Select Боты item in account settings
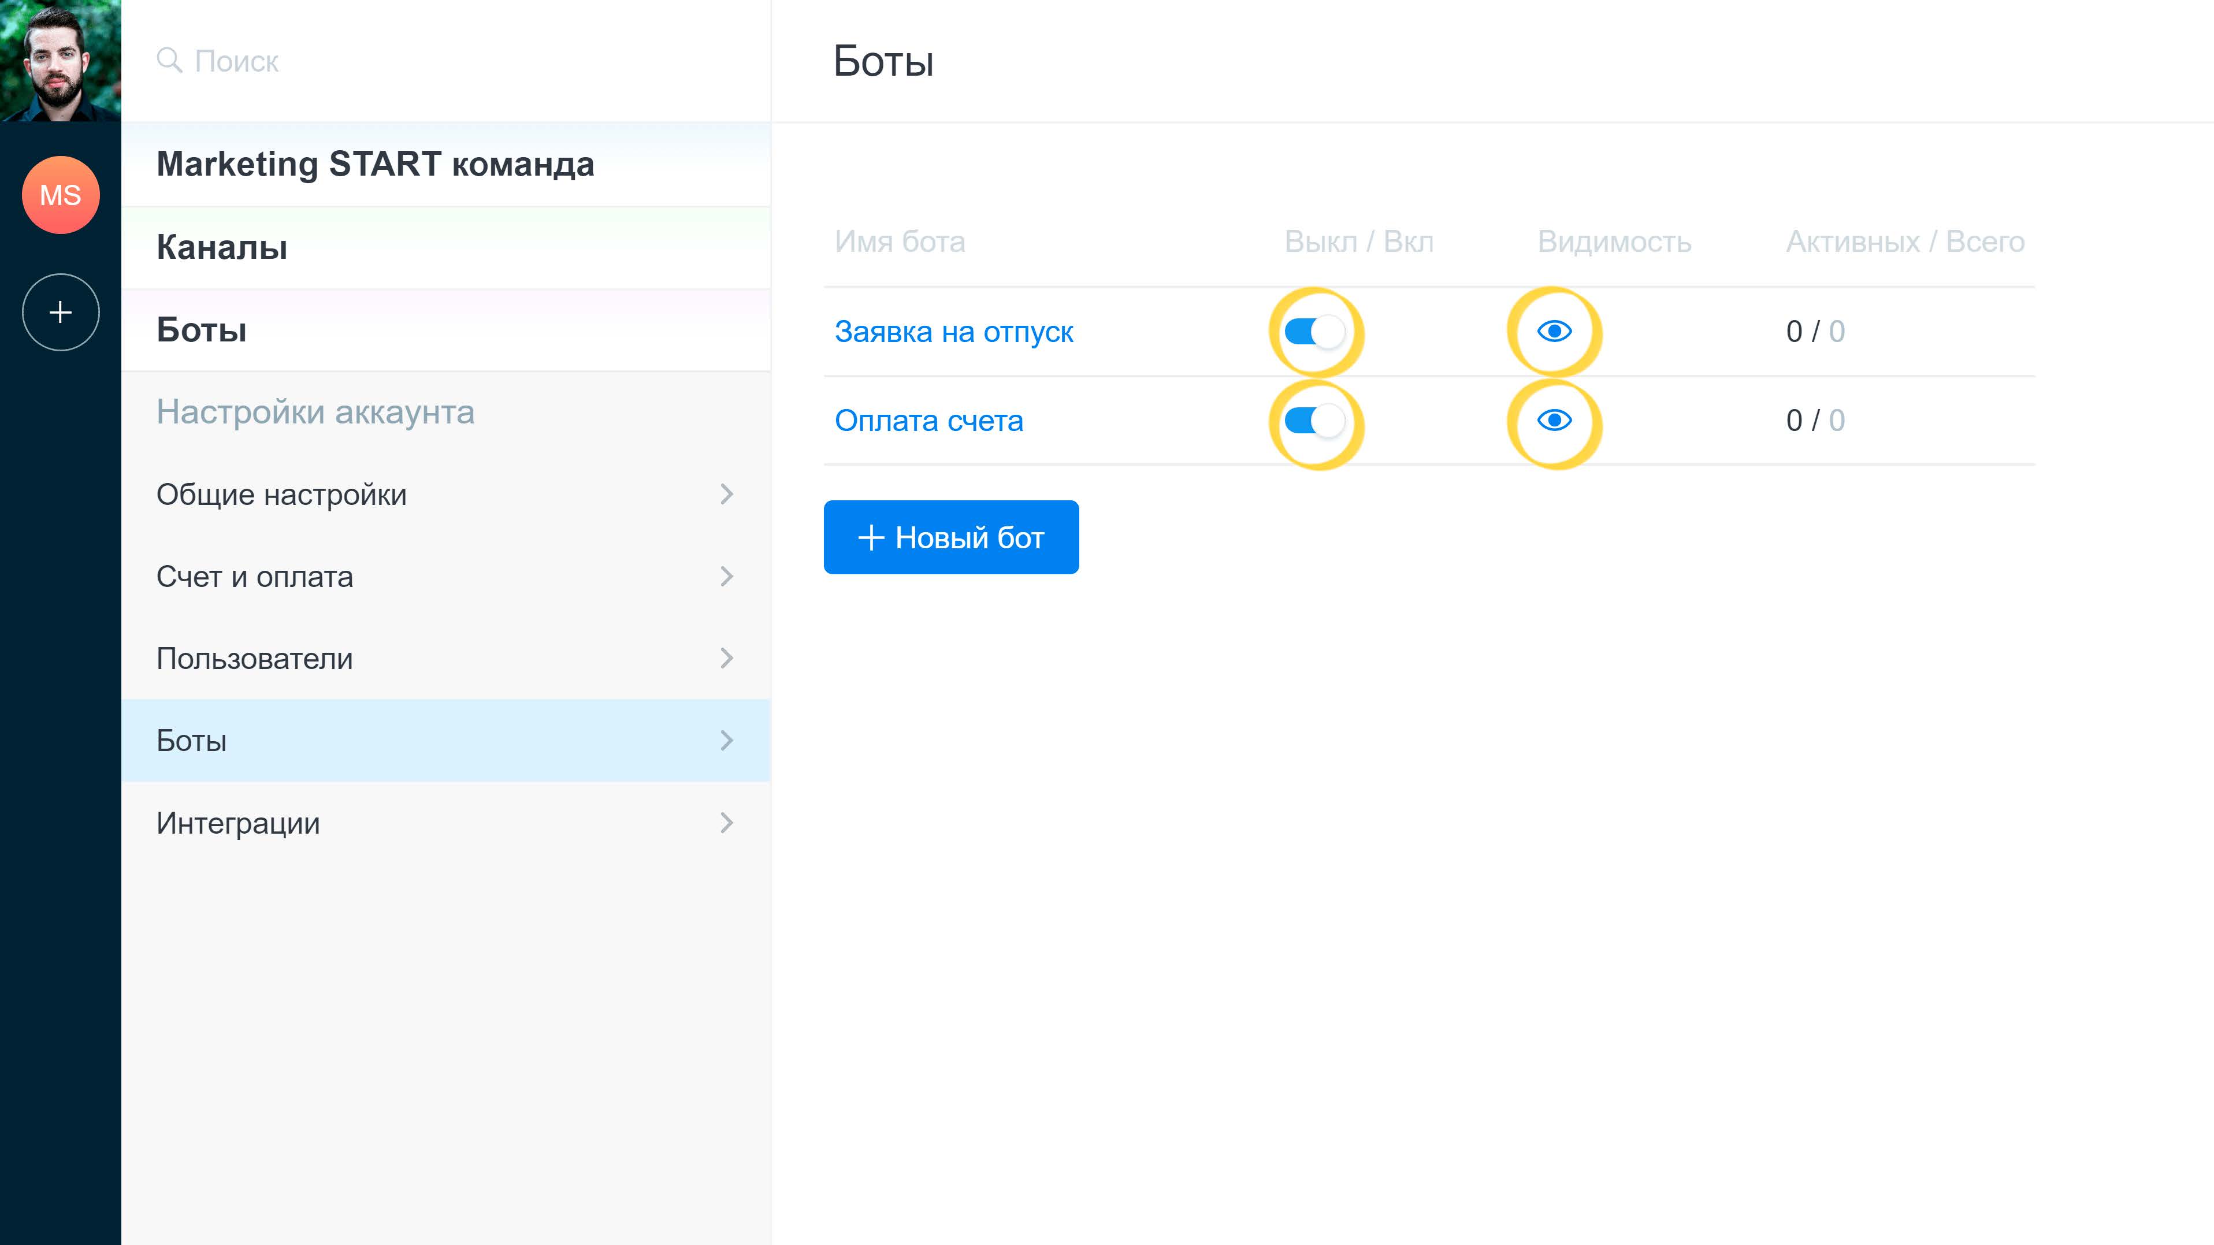 point(192,741)
